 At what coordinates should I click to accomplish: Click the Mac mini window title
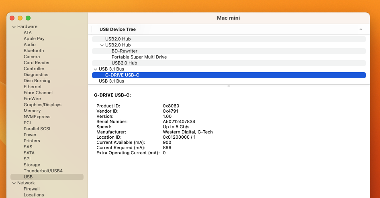(228, 18)
